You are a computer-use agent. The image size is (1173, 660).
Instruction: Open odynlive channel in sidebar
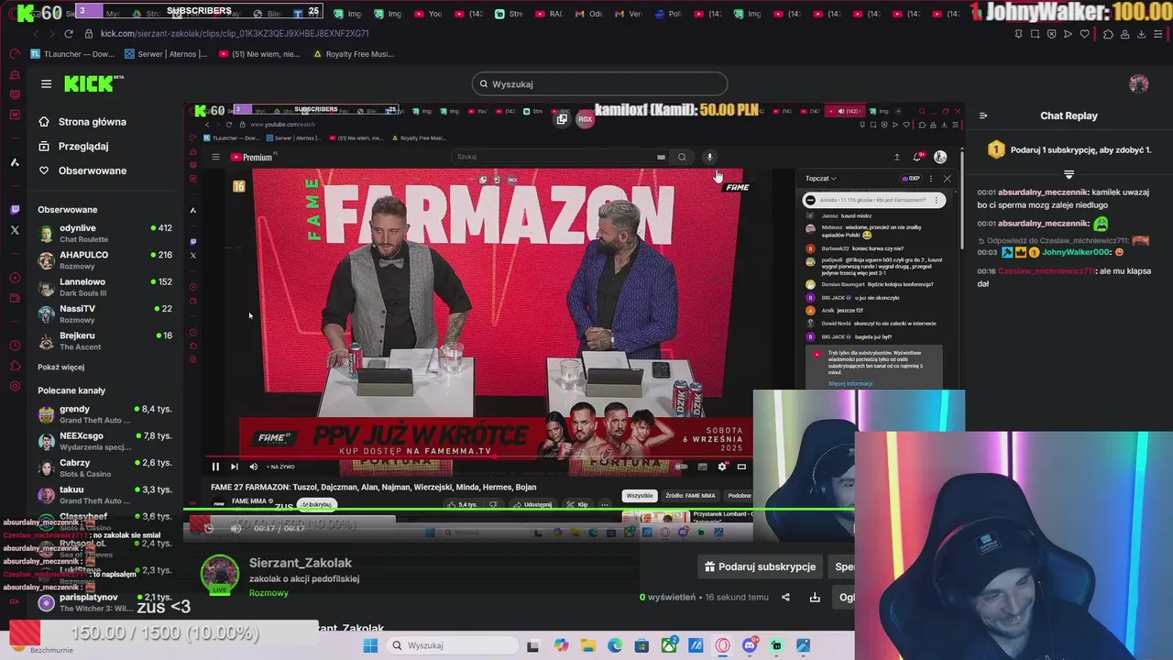(x=104, y=234)
